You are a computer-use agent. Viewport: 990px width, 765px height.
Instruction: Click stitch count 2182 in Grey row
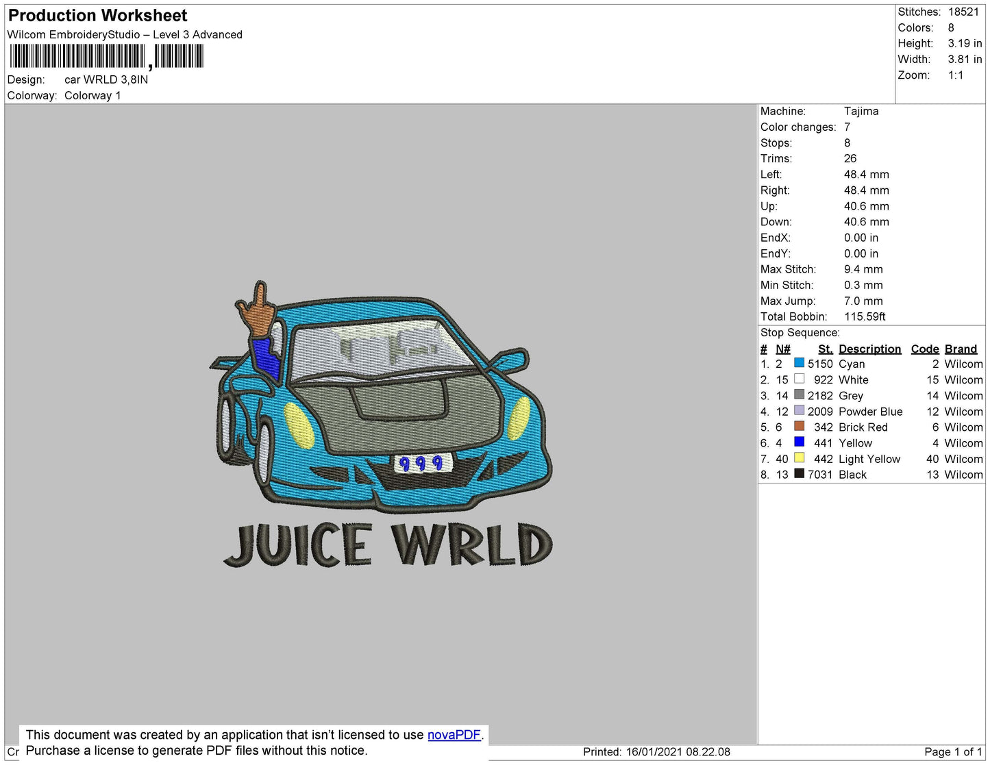click(x=820, y=395)
